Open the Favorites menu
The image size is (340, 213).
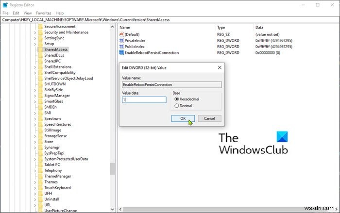point(44,13)
